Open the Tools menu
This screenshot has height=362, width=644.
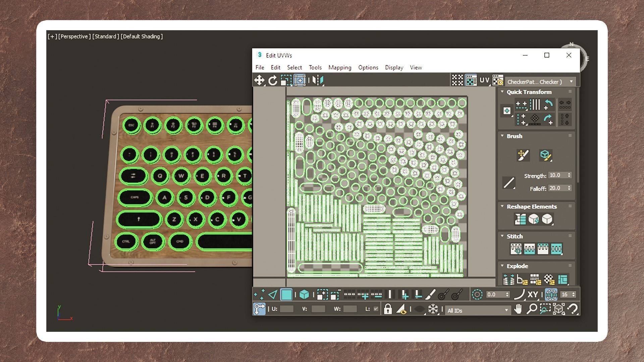click(315, 67)
